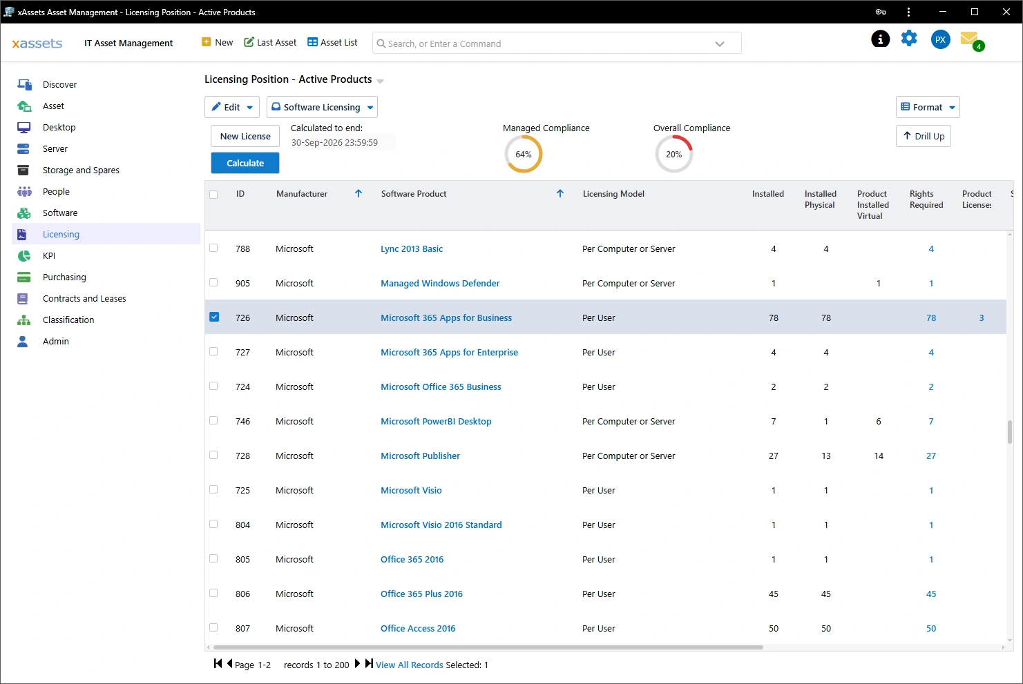Expand the search command dropdown chevron

(720, 43)
